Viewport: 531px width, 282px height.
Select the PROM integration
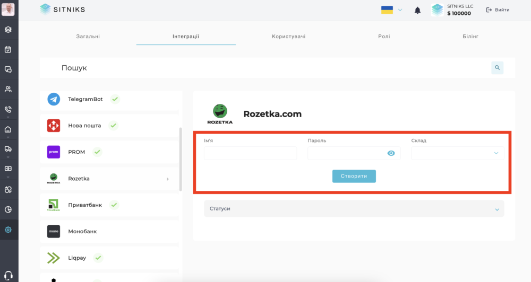click(x=109, y=152)
